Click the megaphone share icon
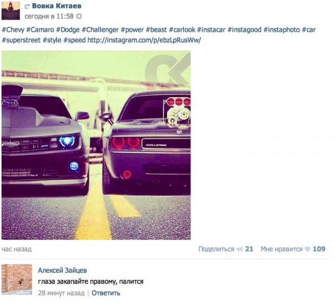334x303 pixels. [239, 249]
